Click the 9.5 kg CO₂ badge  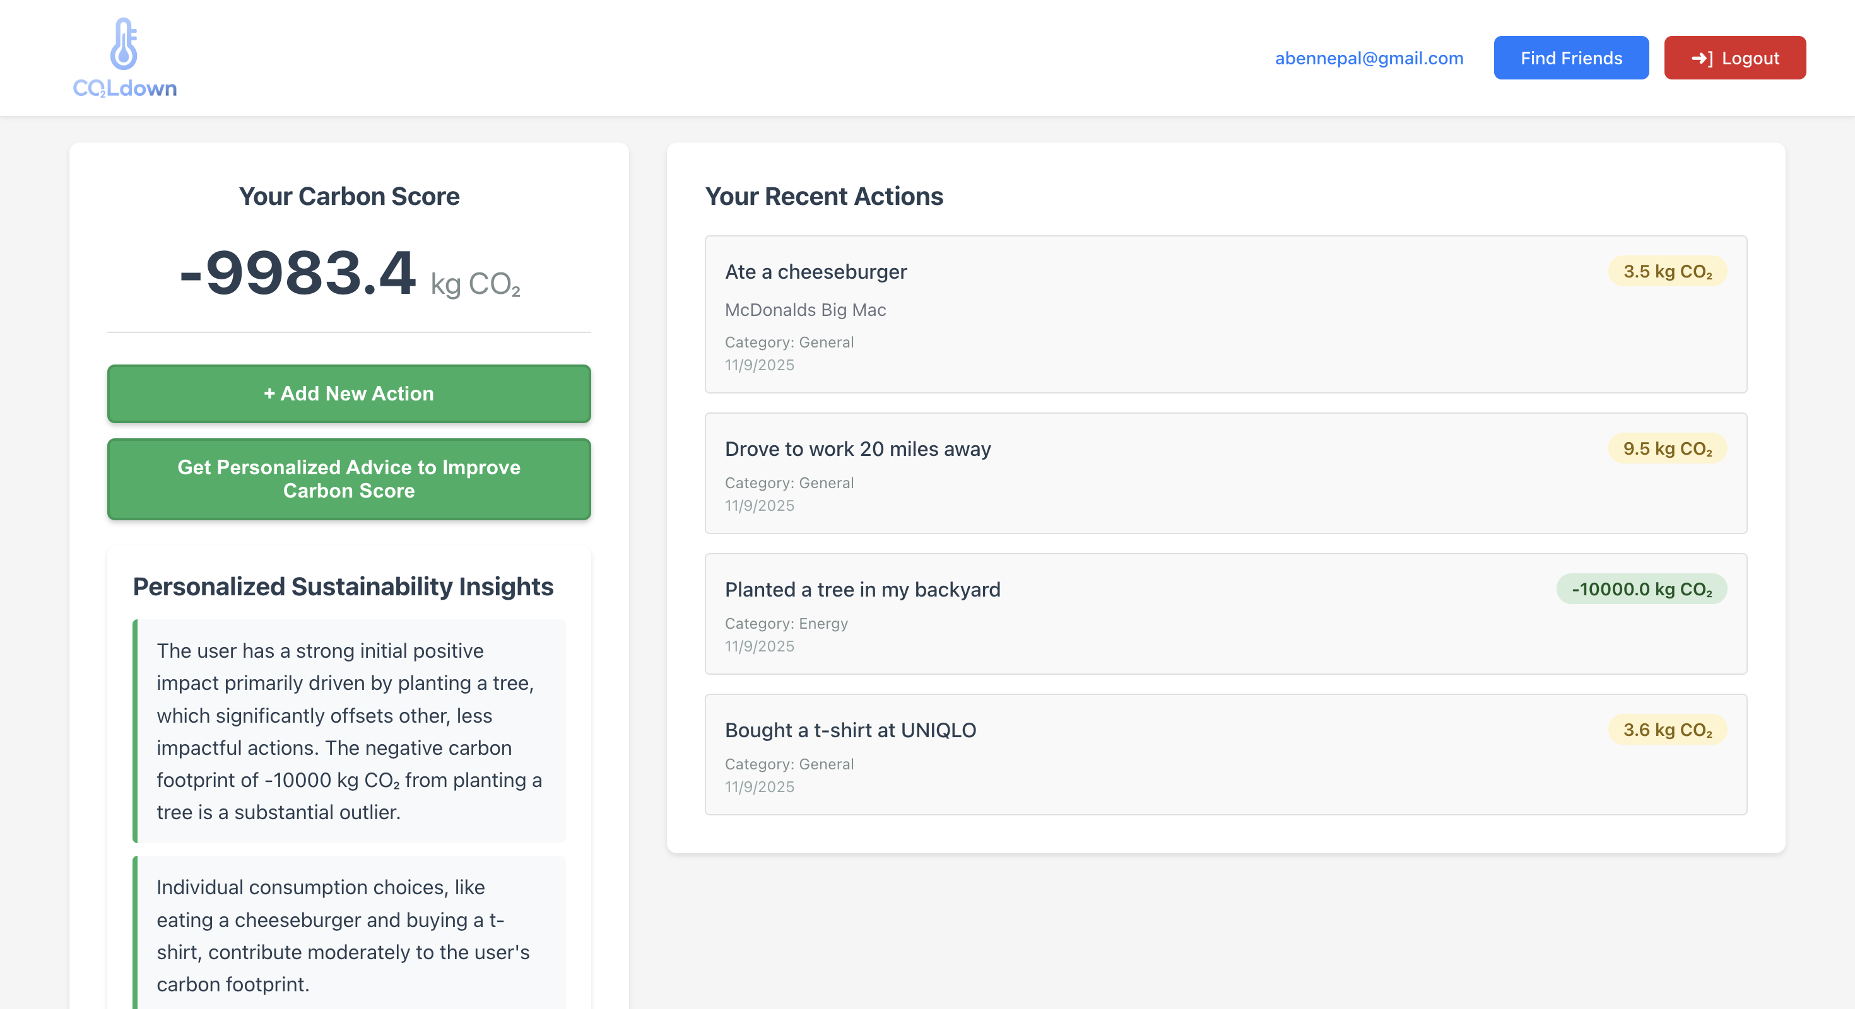pos(1666,448)
